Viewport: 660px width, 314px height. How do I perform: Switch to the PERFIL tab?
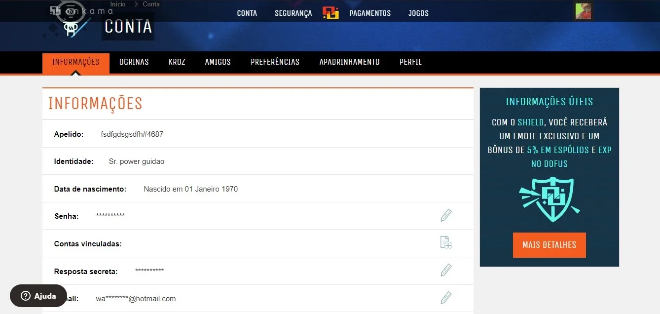coord(410,62)
